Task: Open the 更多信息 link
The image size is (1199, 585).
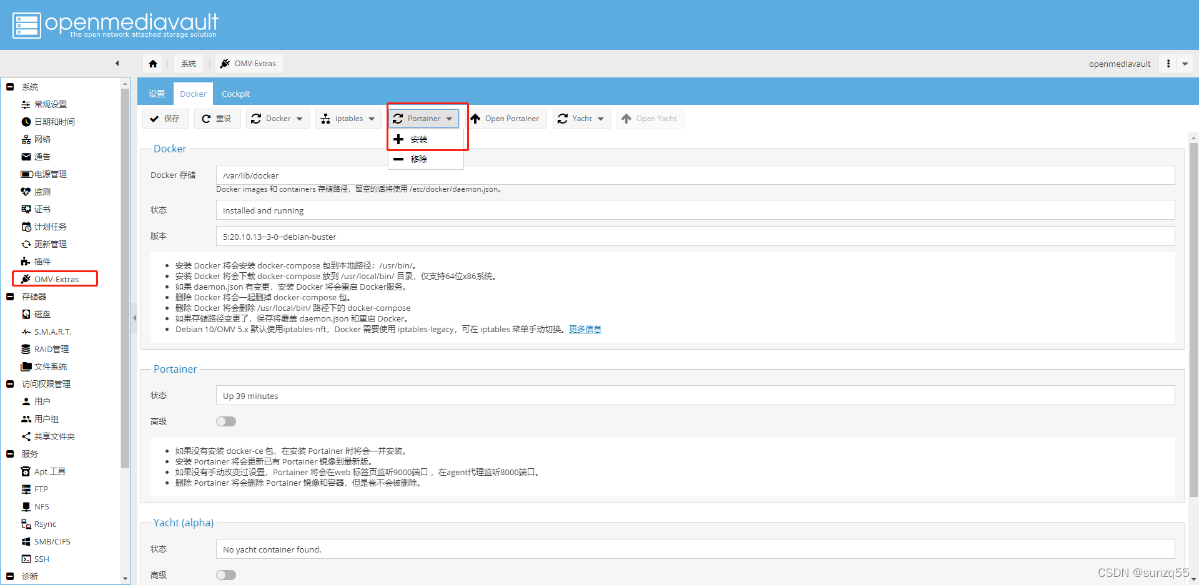Action: (x=585, y=329)
